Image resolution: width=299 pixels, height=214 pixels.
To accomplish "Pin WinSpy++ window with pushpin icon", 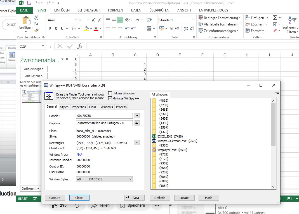I will click(x=277, y=93).
